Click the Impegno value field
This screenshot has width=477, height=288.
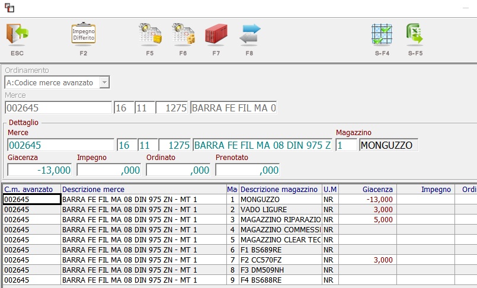108,170
